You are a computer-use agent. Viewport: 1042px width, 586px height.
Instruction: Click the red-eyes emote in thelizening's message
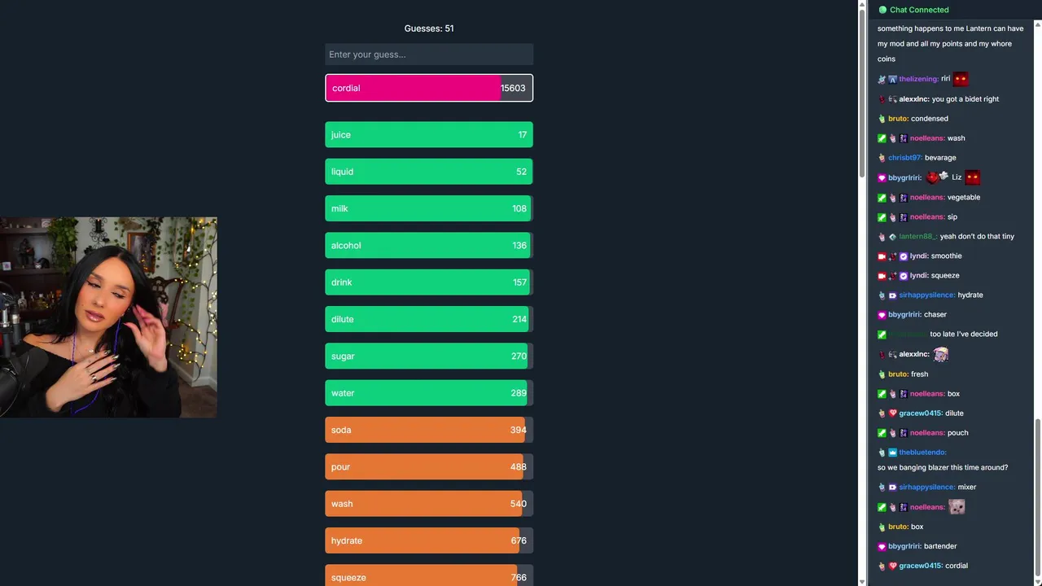pos(961,79)
